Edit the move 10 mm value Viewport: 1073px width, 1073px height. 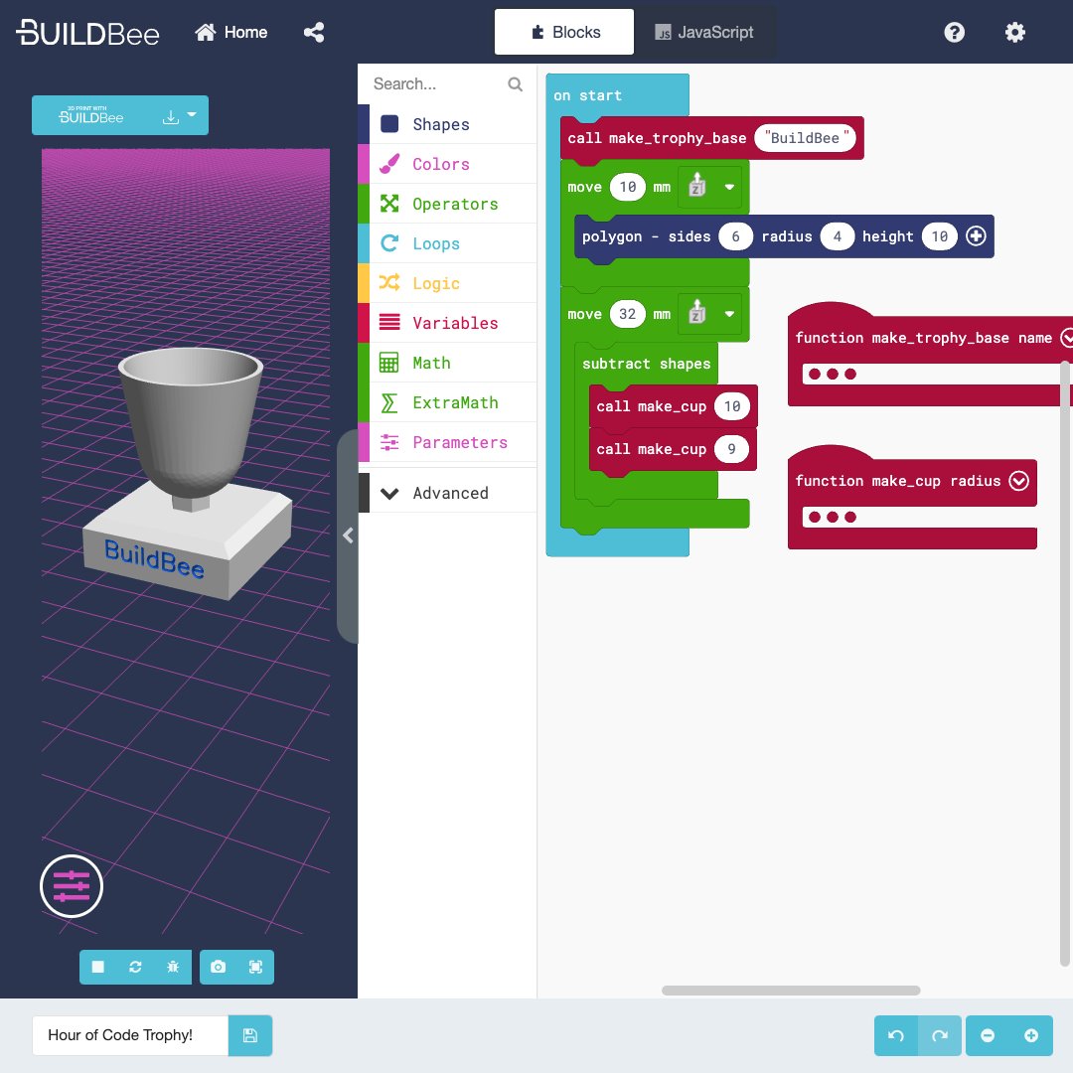click(x=628, y=187)
